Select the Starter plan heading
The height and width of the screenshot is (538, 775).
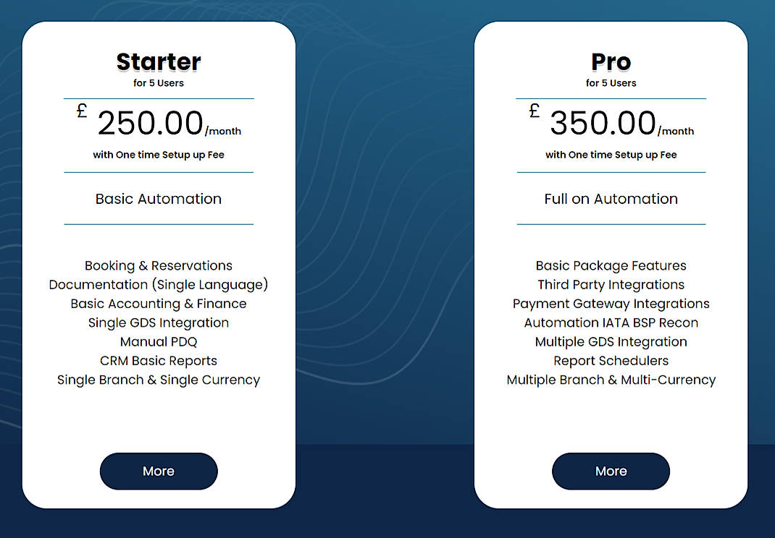click(159, 62)
